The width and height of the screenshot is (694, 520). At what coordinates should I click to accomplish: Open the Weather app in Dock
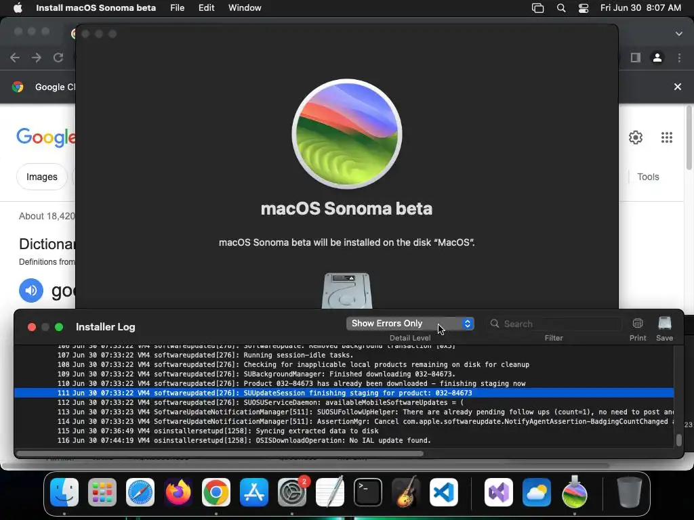537,492
